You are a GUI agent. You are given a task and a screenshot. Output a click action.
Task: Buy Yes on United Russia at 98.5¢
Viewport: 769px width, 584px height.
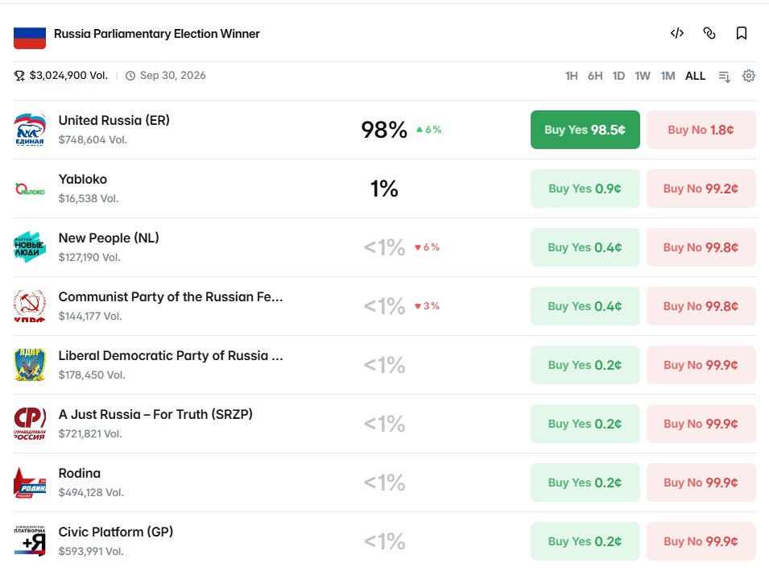(x=585, y=130)
